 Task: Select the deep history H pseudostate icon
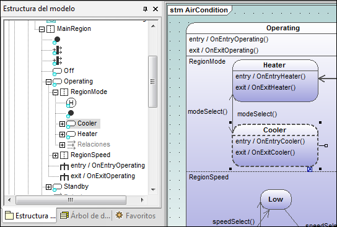point(71,103)
